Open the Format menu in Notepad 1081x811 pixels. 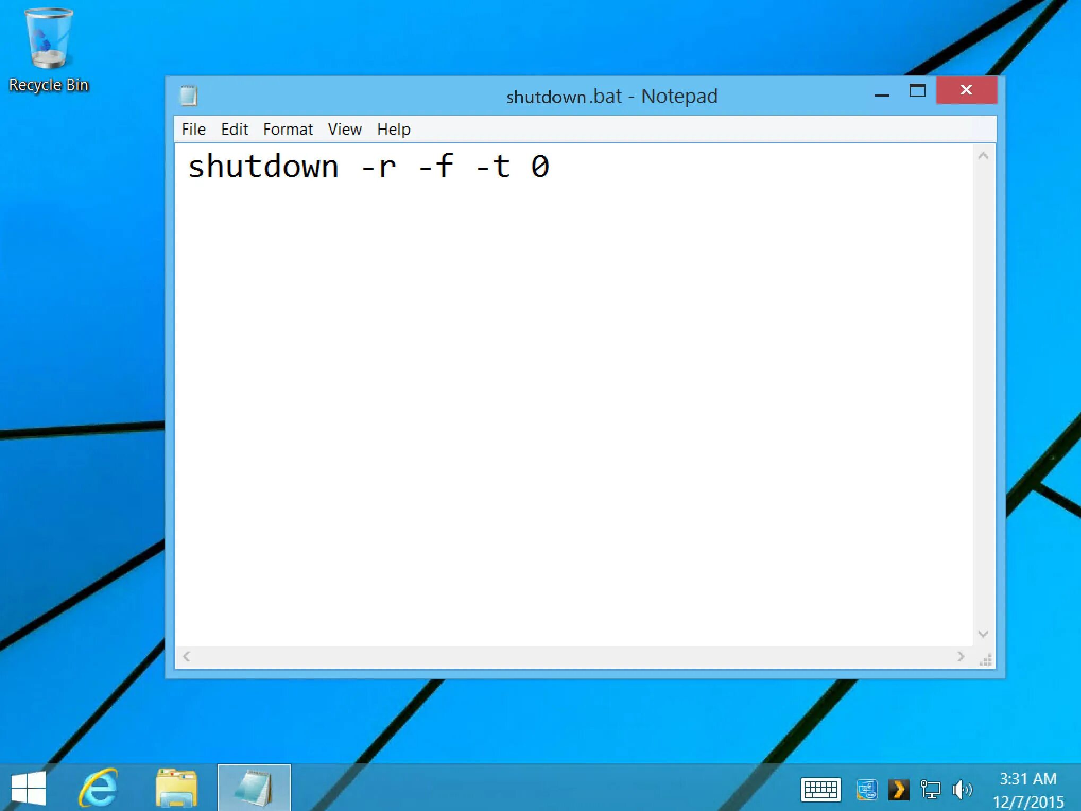point(288,128)
